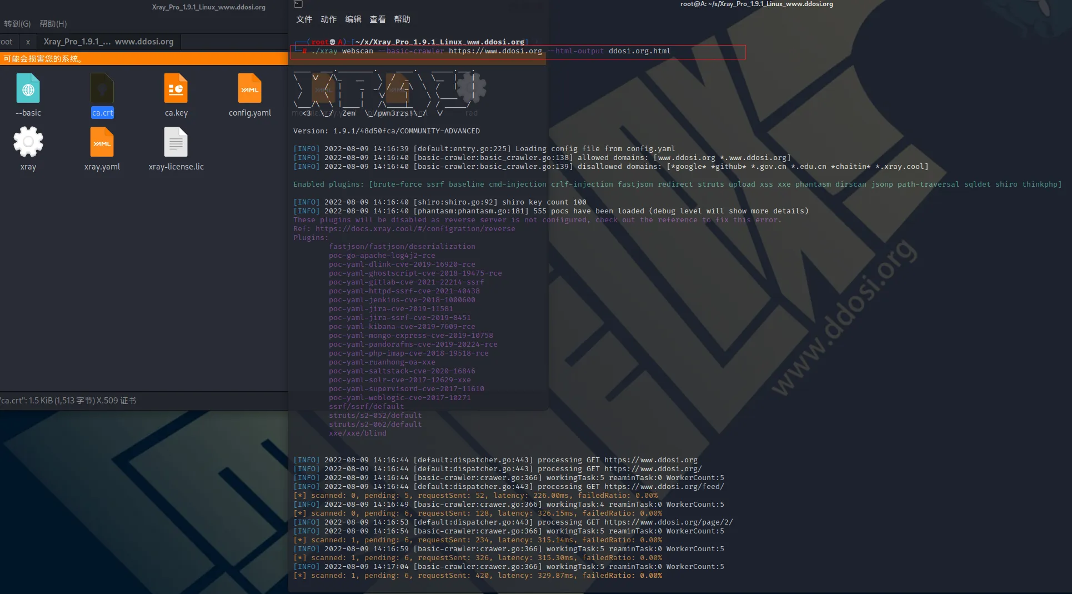Click the poc-yaml-weblogic-cve-2017-10271 line

coord(399,398)
